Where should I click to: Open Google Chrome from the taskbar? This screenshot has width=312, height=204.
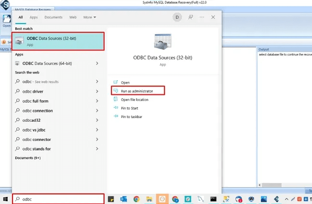[136, 199]
